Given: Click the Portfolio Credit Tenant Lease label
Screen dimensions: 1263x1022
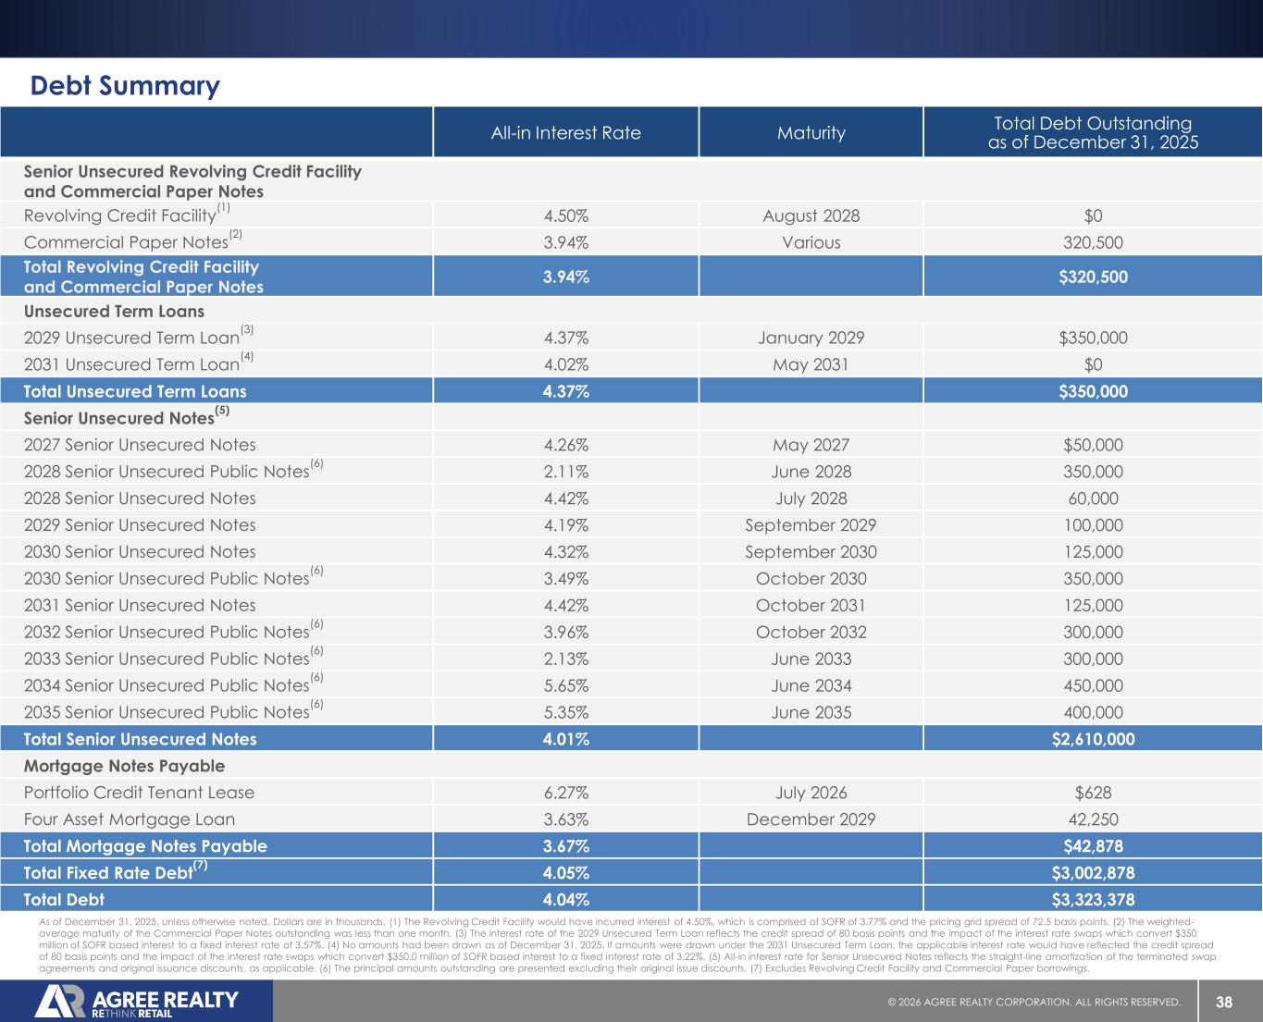Looking at the screenshot, I should coord(139,793).
